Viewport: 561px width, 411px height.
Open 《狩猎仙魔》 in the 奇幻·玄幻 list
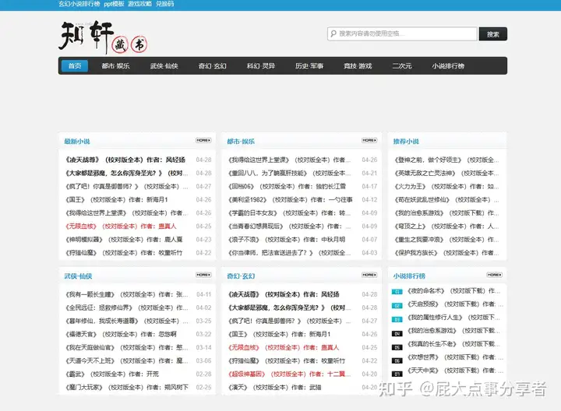point(287,360)
